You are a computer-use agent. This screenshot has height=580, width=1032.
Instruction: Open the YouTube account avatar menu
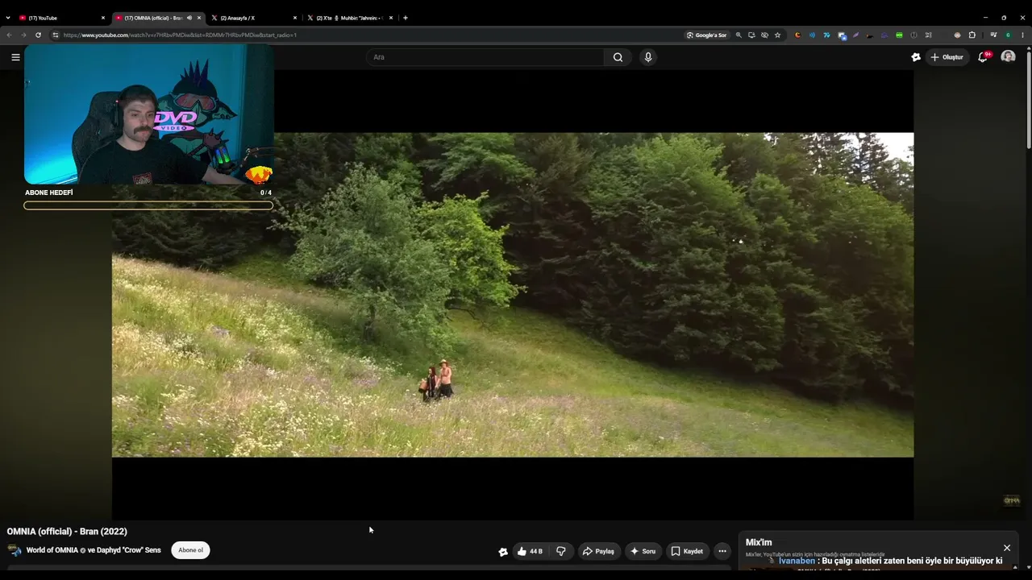1008,56
